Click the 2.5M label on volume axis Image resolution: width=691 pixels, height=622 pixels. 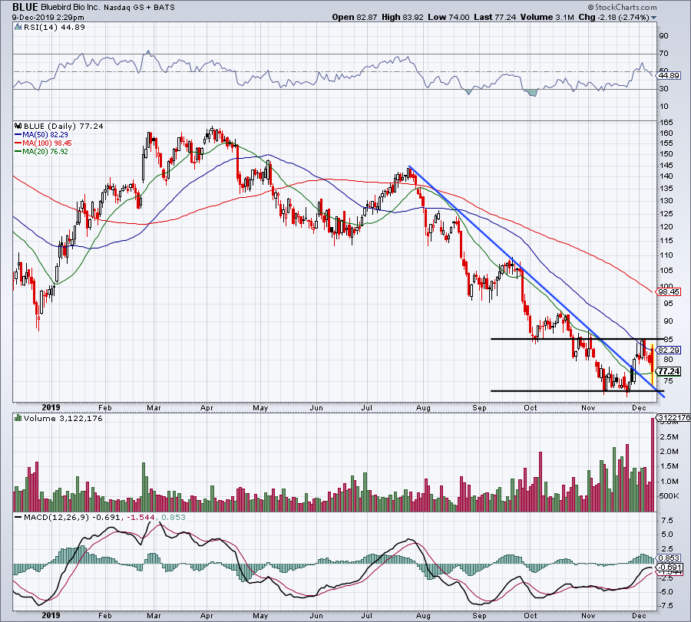coord(669,436)
